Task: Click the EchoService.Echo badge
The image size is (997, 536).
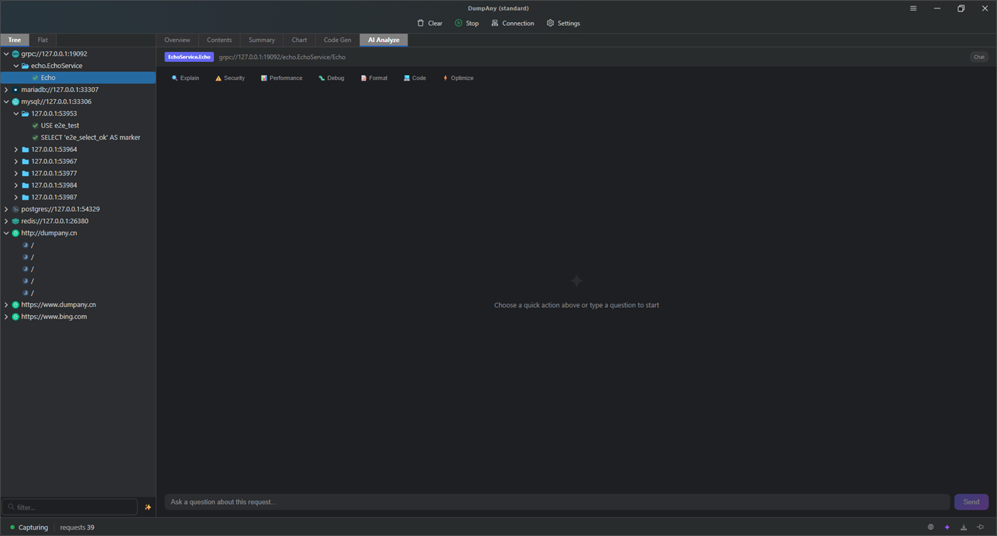Action: click(x=189, y=57)
